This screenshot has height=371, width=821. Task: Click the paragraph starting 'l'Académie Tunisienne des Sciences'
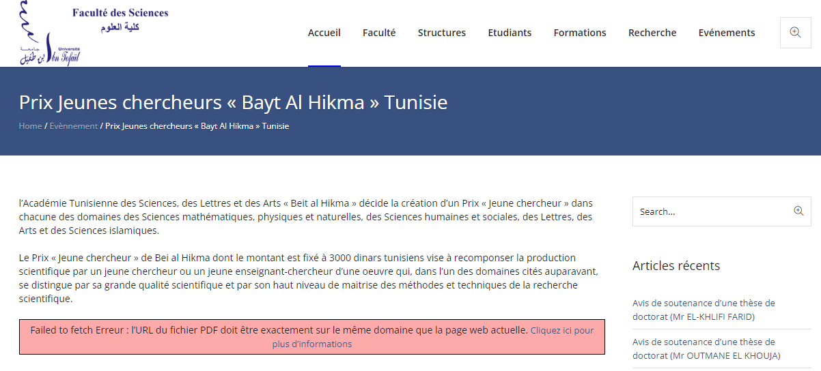(306, 217)
